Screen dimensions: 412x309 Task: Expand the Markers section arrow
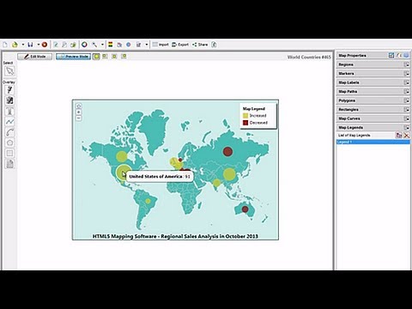pyautogui.click(x=407, y=74)
